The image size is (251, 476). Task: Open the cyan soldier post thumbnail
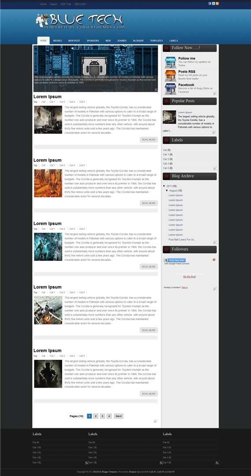[x=48, y=247]
